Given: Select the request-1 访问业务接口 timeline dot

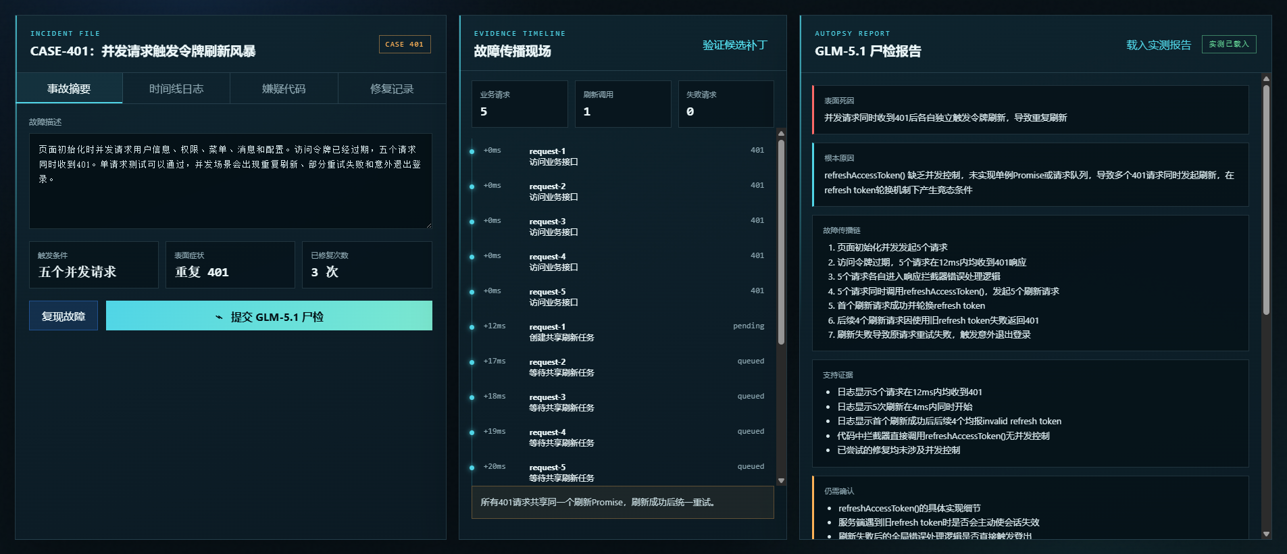Looking at the screenshot, I should pyautogui.click(x=472, y=151).
